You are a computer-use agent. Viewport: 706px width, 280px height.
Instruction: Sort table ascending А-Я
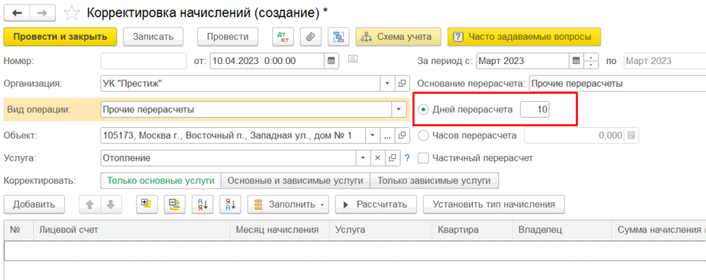click(x=202, y=204)
